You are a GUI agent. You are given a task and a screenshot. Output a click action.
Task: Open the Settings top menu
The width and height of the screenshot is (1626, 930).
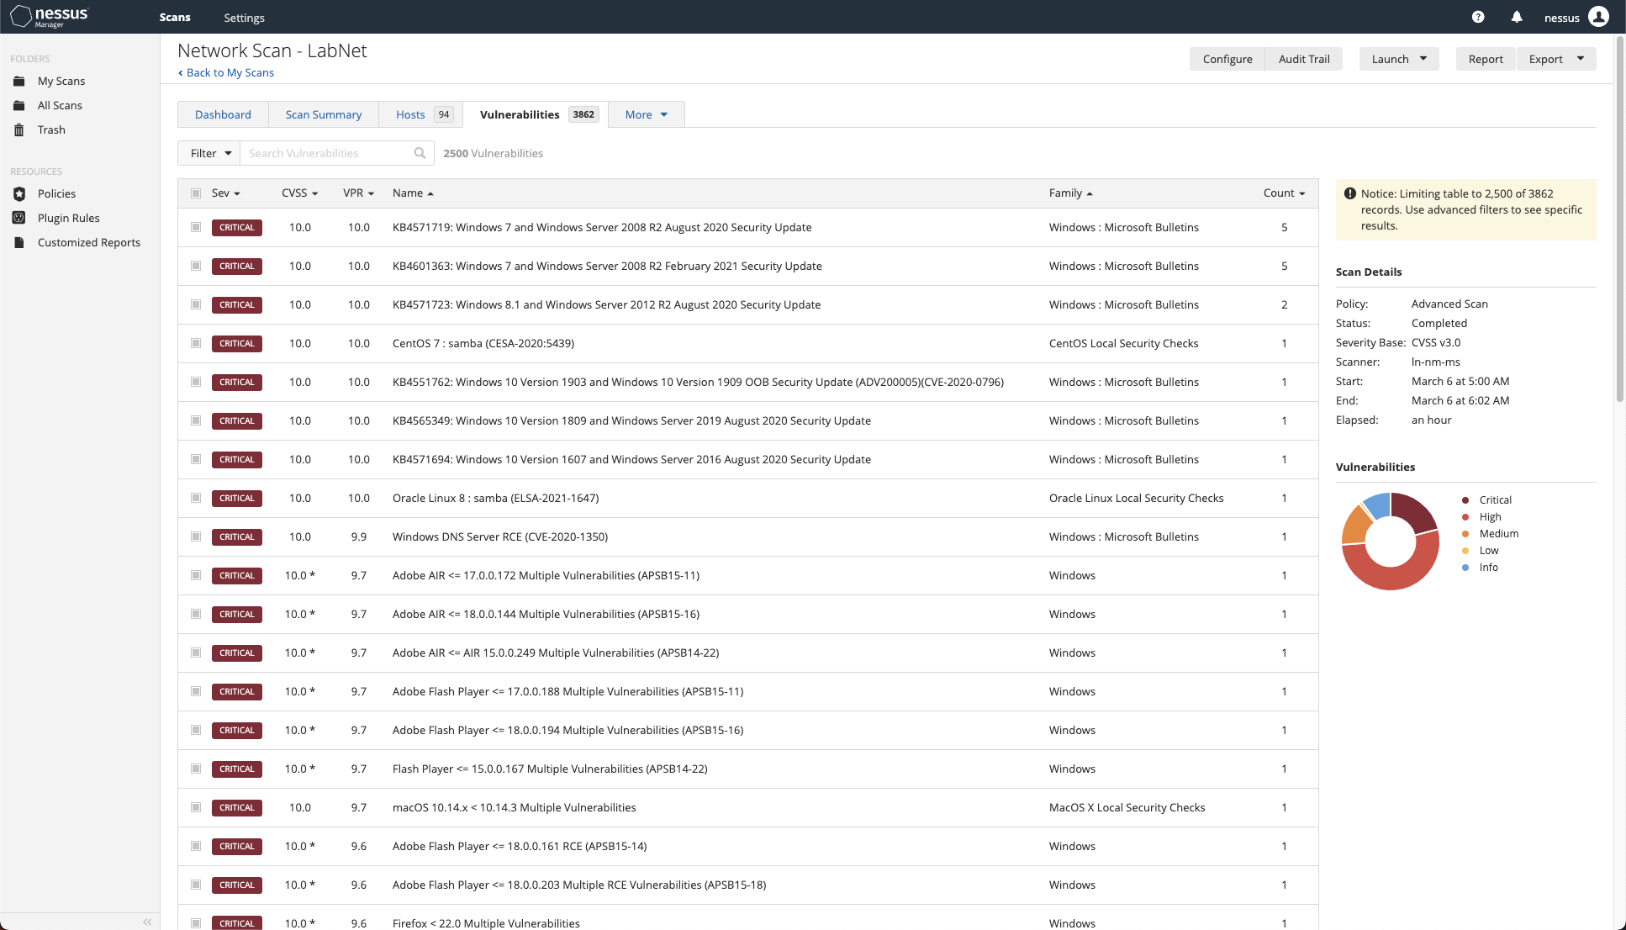pyautogui.click(x=244, y=18)
